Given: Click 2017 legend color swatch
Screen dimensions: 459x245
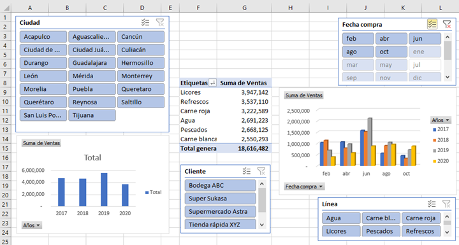Looking at the screenshot, I should tap(434, 130).
